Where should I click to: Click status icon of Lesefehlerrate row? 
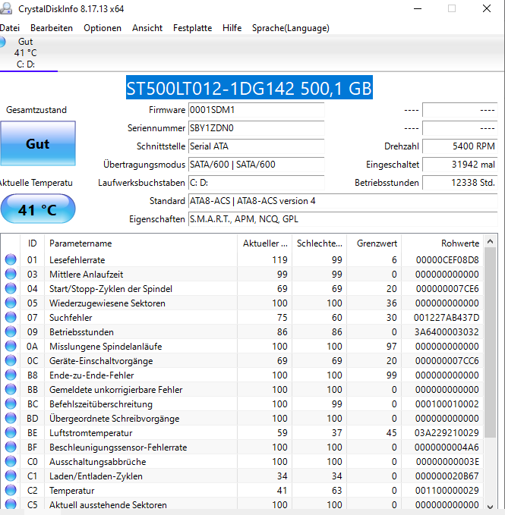coord(11,259)
